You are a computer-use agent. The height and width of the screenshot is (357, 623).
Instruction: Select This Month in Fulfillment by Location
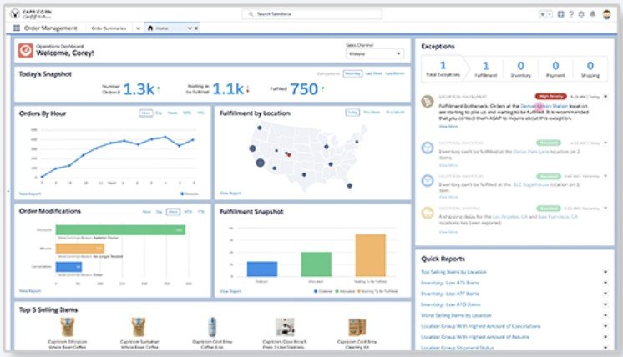(395, 113)
